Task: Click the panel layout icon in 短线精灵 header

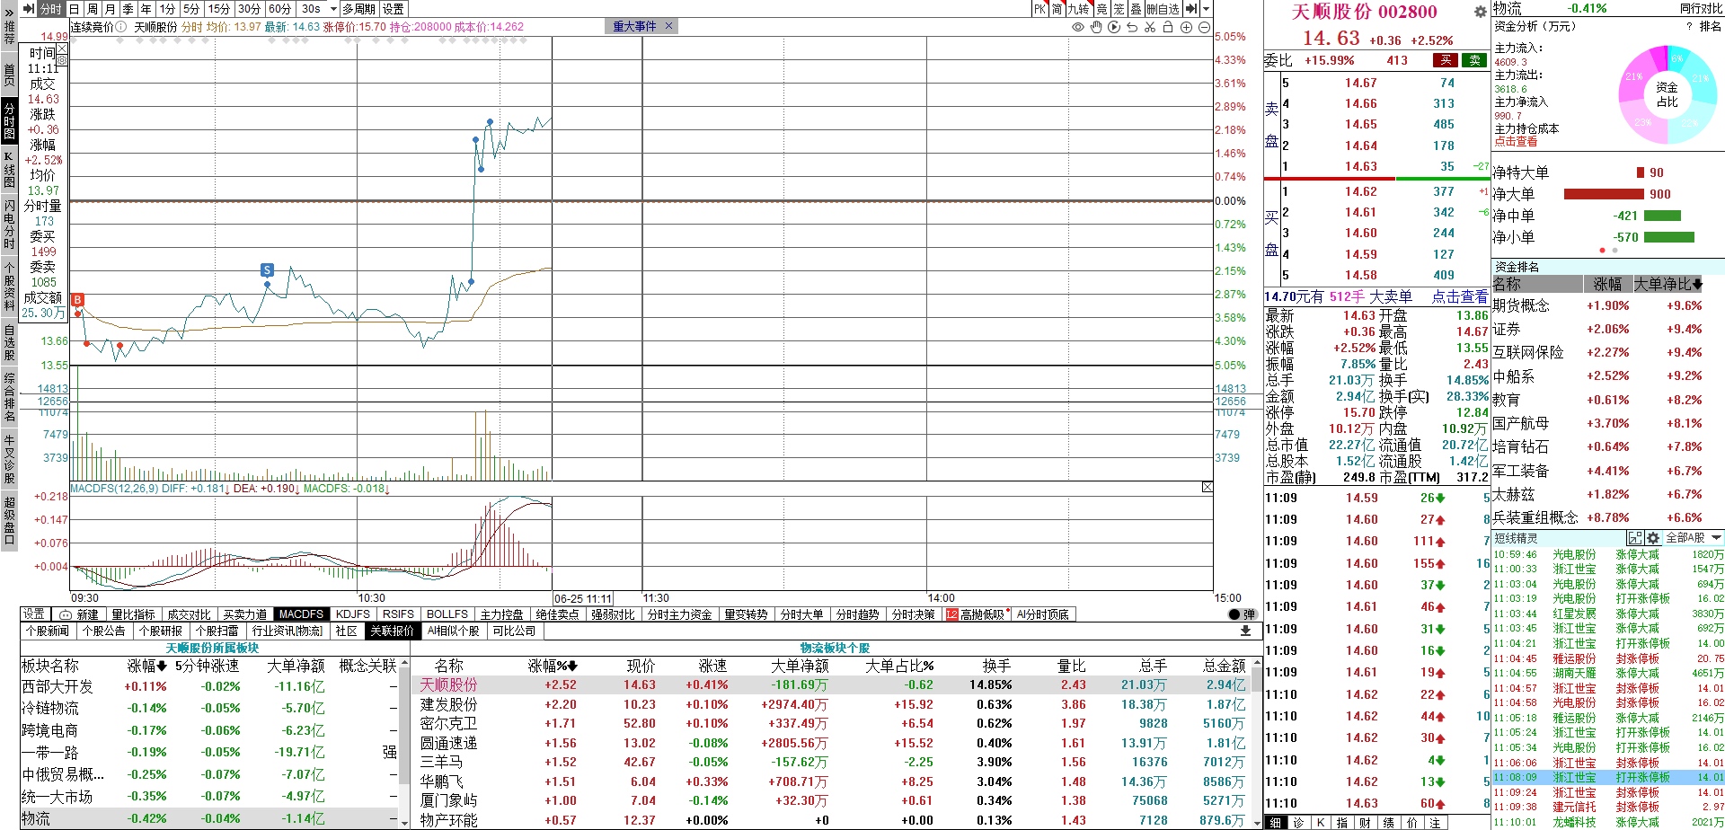Action: pos(1636,538)
